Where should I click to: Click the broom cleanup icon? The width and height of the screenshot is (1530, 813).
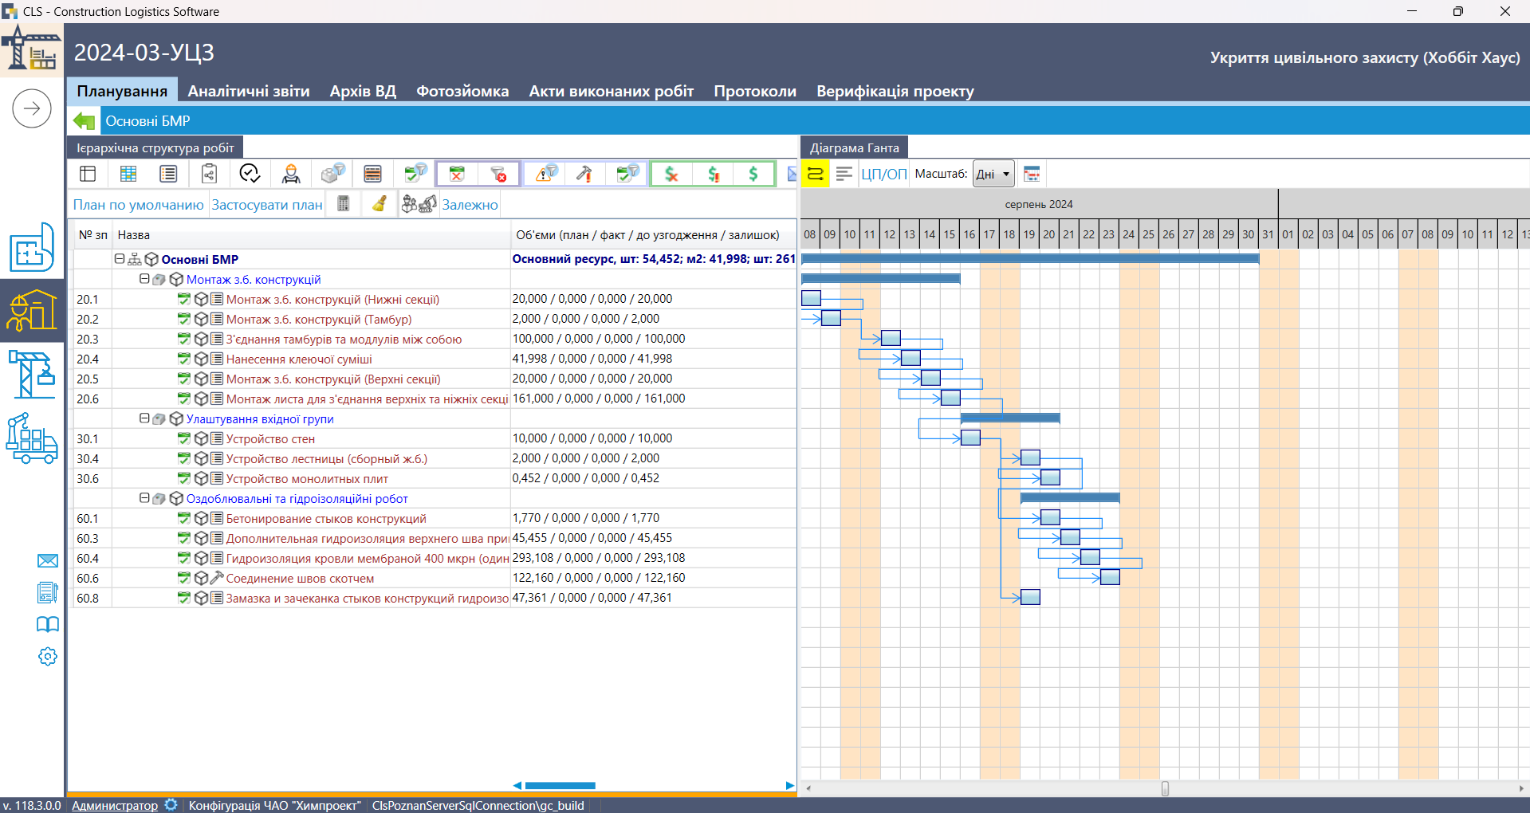[380, 204]
